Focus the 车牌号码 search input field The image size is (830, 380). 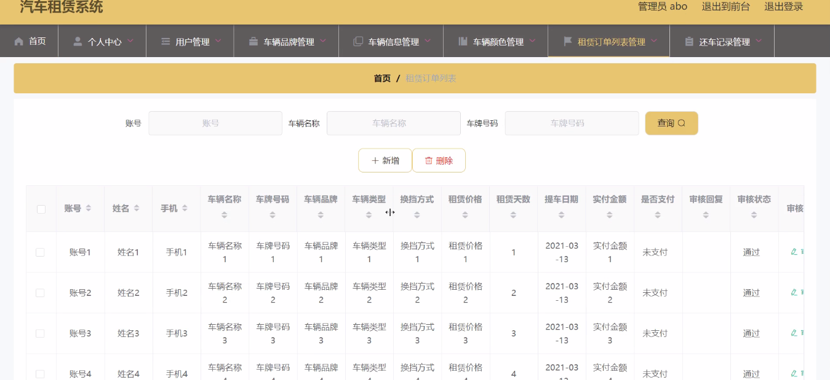[572, 123]
